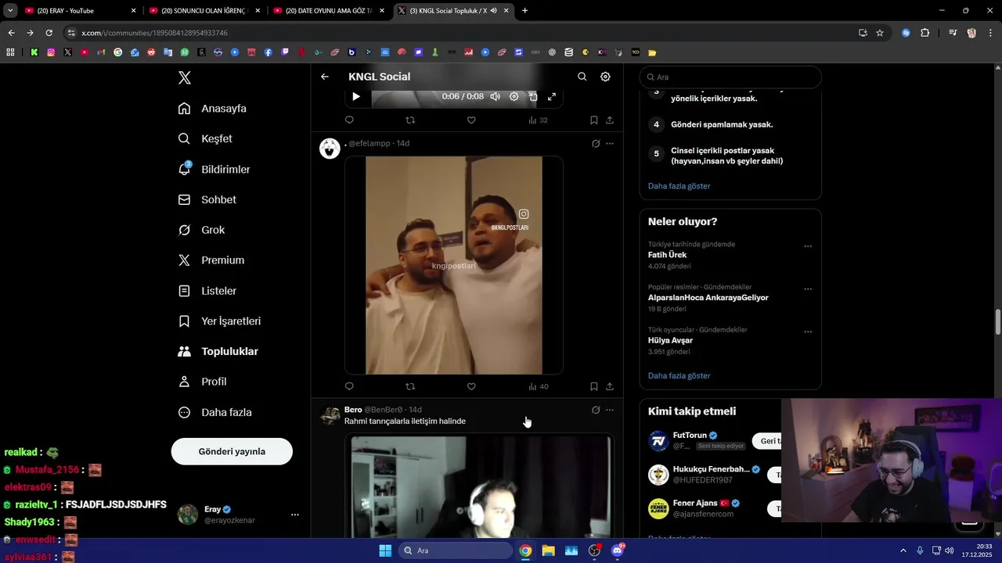Open Grok from sidebar
This screenshot has height=563, width=1002.
pos(202,230)
